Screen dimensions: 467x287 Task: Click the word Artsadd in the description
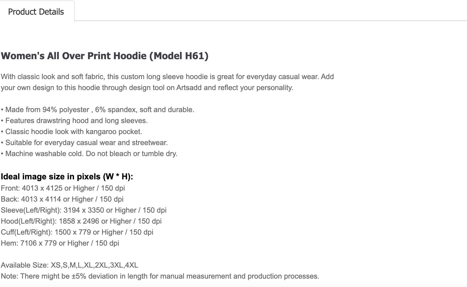pos(189,88)
